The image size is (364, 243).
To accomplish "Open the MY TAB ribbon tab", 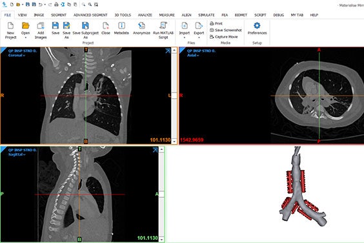I will (297, 15).
